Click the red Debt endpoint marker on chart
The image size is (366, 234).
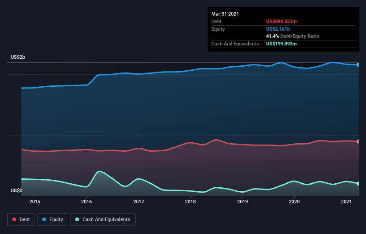(358, 141)
